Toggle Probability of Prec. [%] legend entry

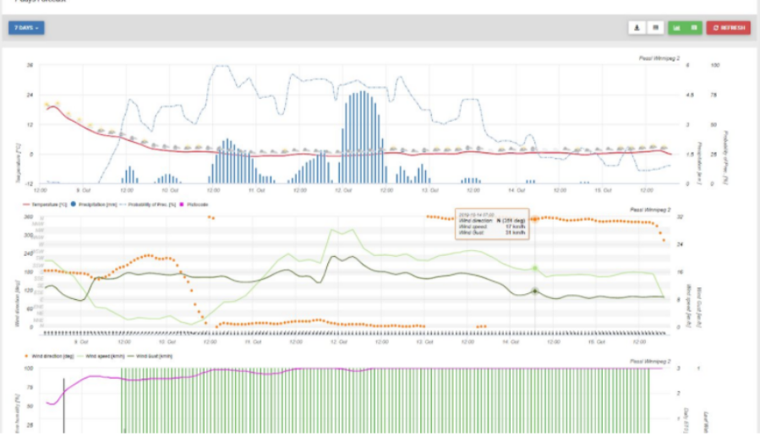[x=147, y=204]
